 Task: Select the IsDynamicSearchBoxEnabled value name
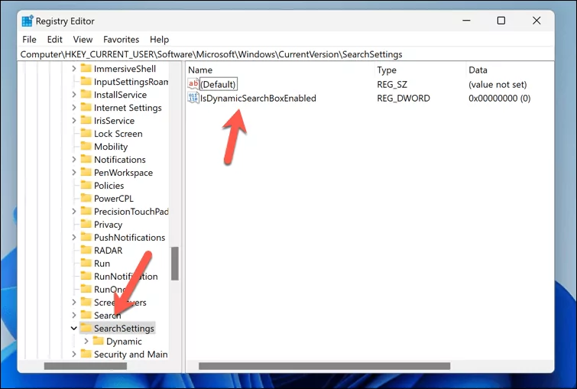click(x=258, y=99)
